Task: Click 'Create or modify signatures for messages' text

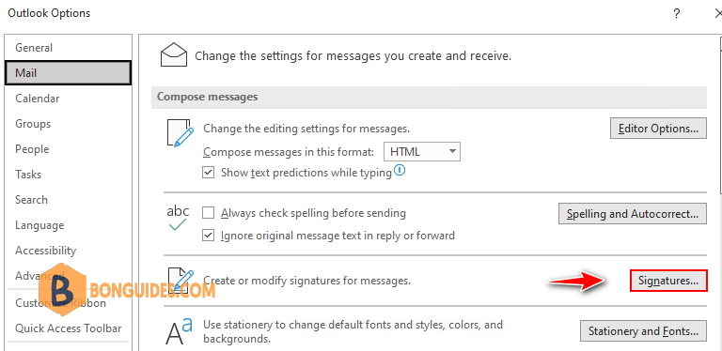Action: pos(307,280)
